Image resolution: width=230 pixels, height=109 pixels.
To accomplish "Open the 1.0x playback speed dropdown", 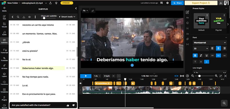I will [97, 76].
